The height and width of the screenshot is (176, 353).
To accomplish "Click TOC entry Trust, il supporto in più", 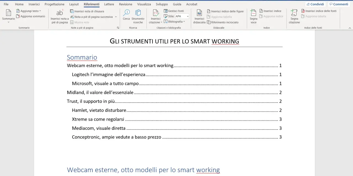I will (x=174, y=101).
